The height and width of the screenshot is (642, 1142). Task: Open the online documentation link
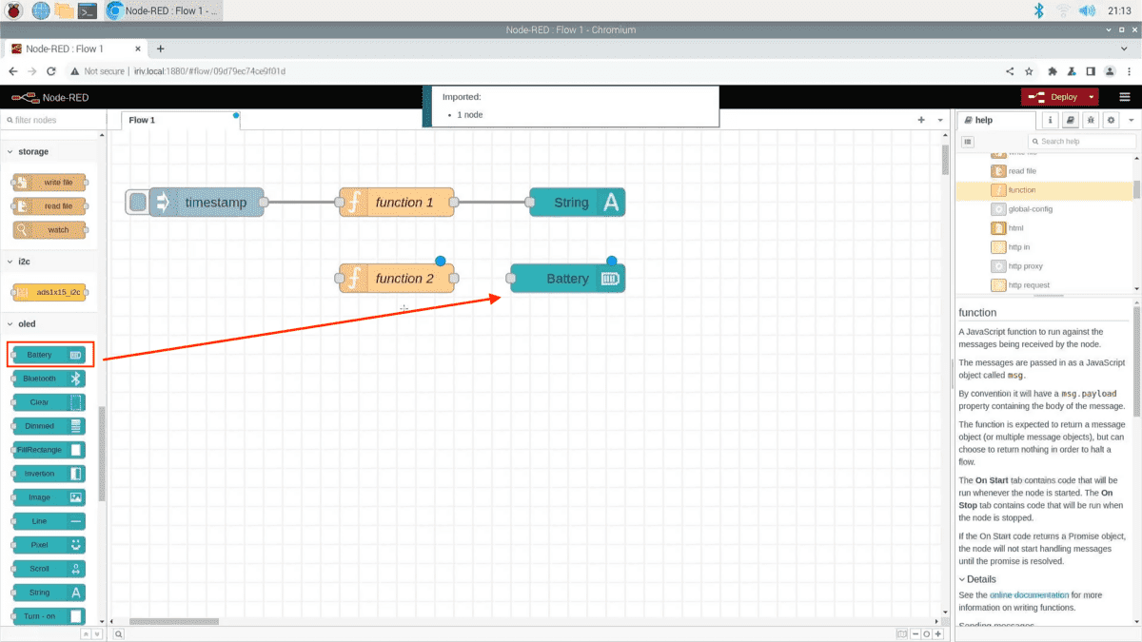tap(1028, 595)
